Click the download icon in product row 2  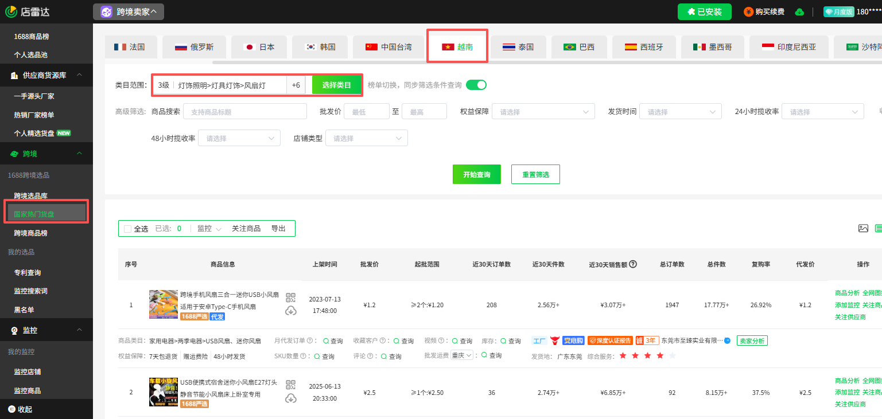click(x=291, y=398)
